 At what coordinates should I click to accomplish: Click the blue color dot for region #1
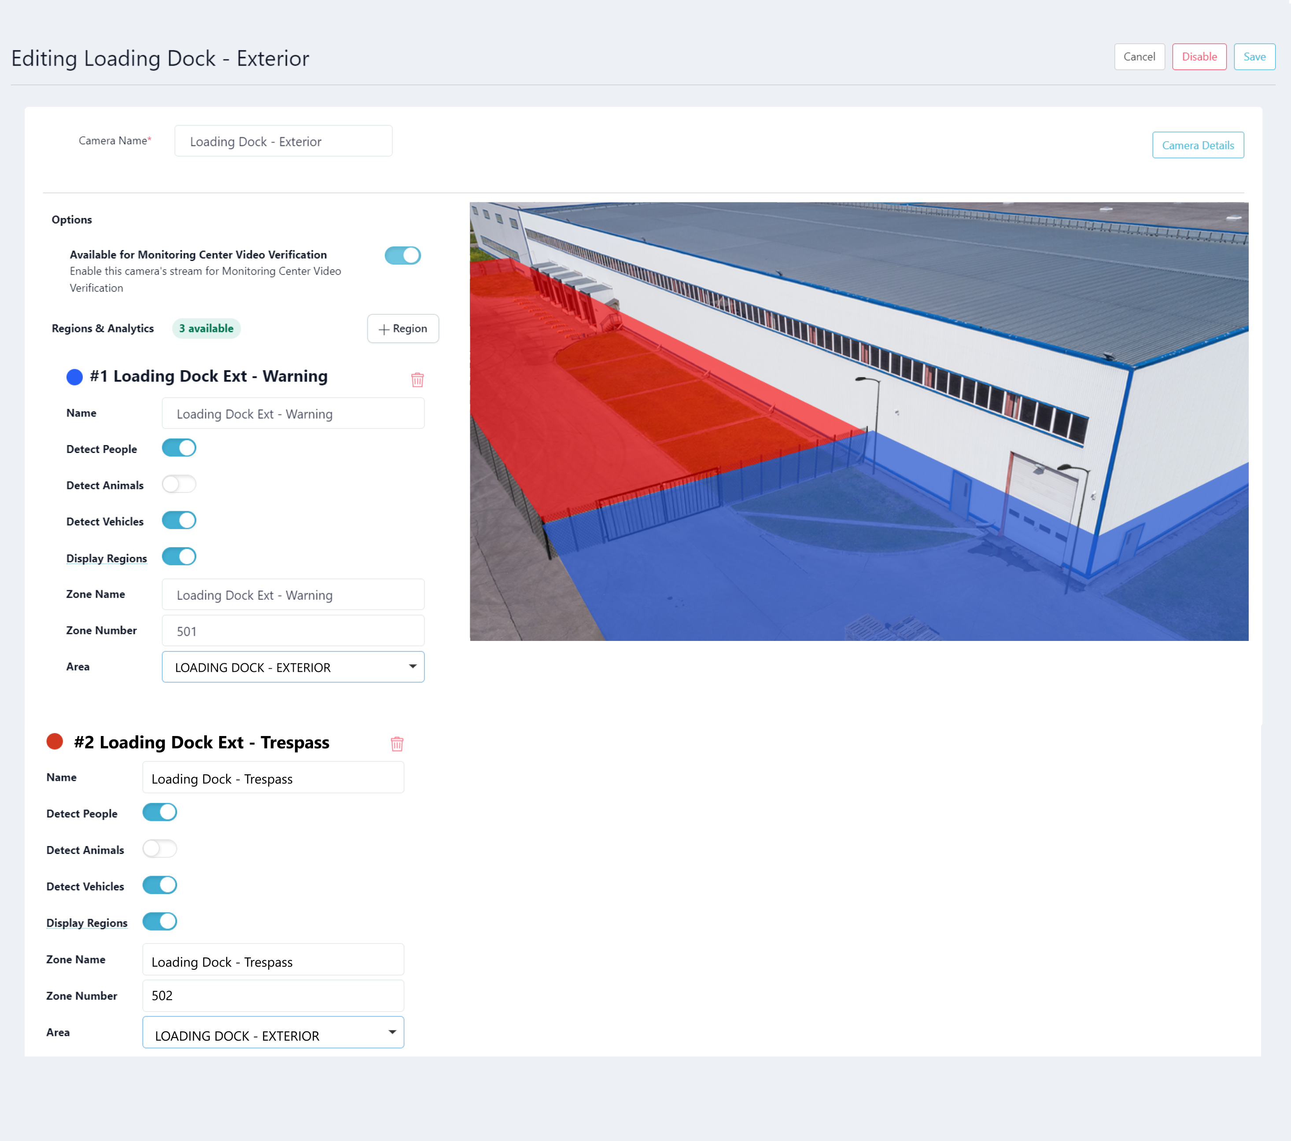coord(74,377)
